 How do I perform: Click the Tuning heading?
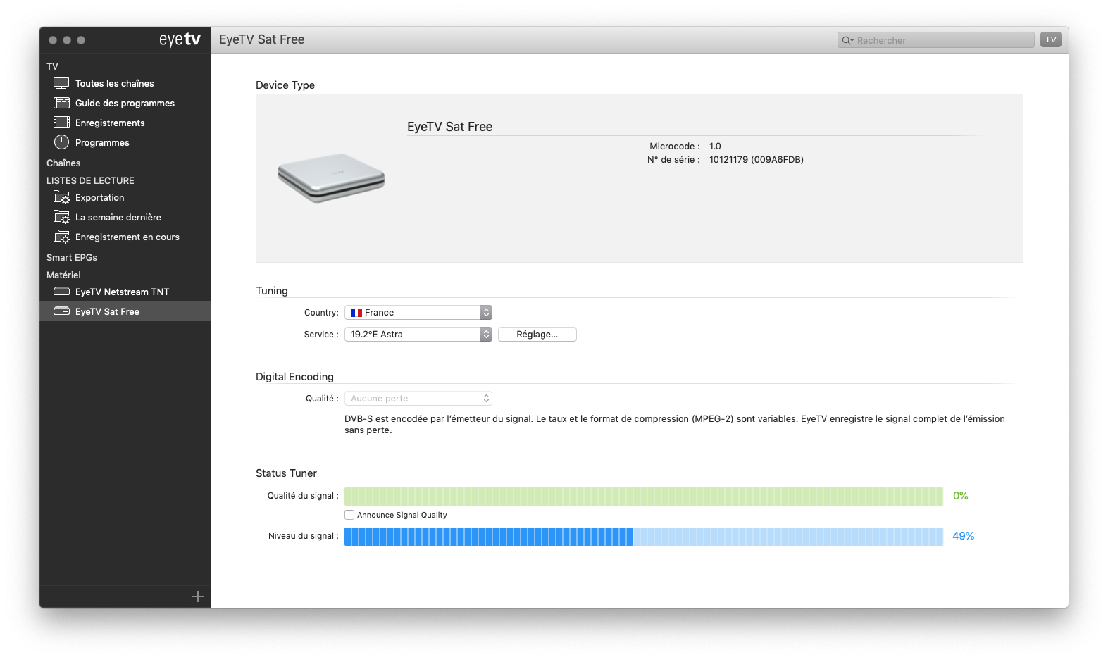pos(272,291)
